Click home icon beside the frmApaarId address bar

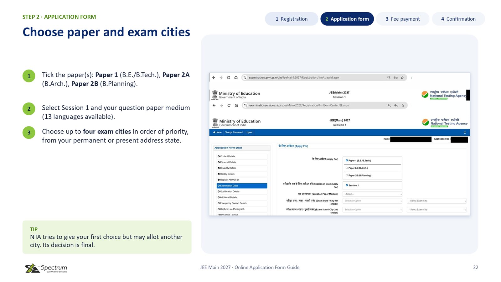point(236,78)
